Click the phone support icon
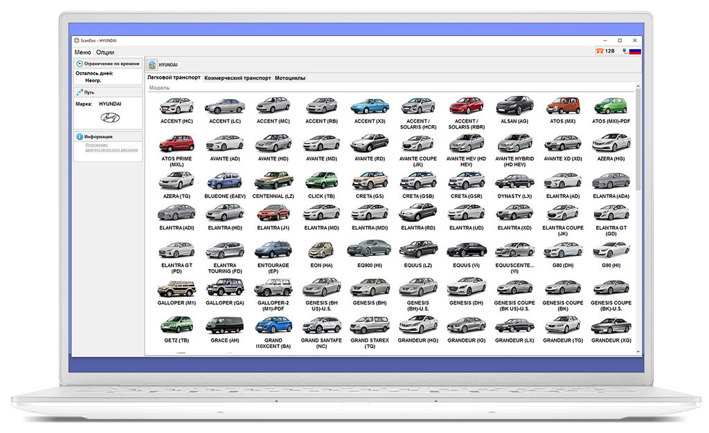709x433 pixels. click(x=600, y=51)
